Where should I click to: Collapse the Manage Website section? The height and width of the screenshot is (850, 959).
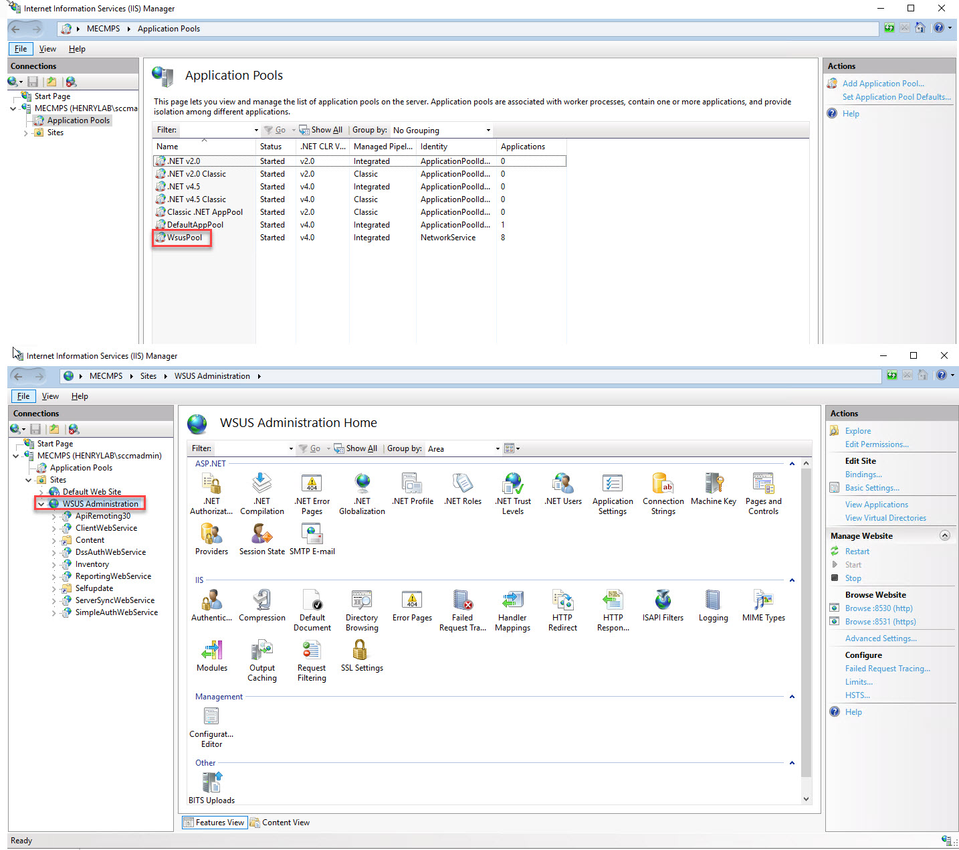(x=944, y=535)
